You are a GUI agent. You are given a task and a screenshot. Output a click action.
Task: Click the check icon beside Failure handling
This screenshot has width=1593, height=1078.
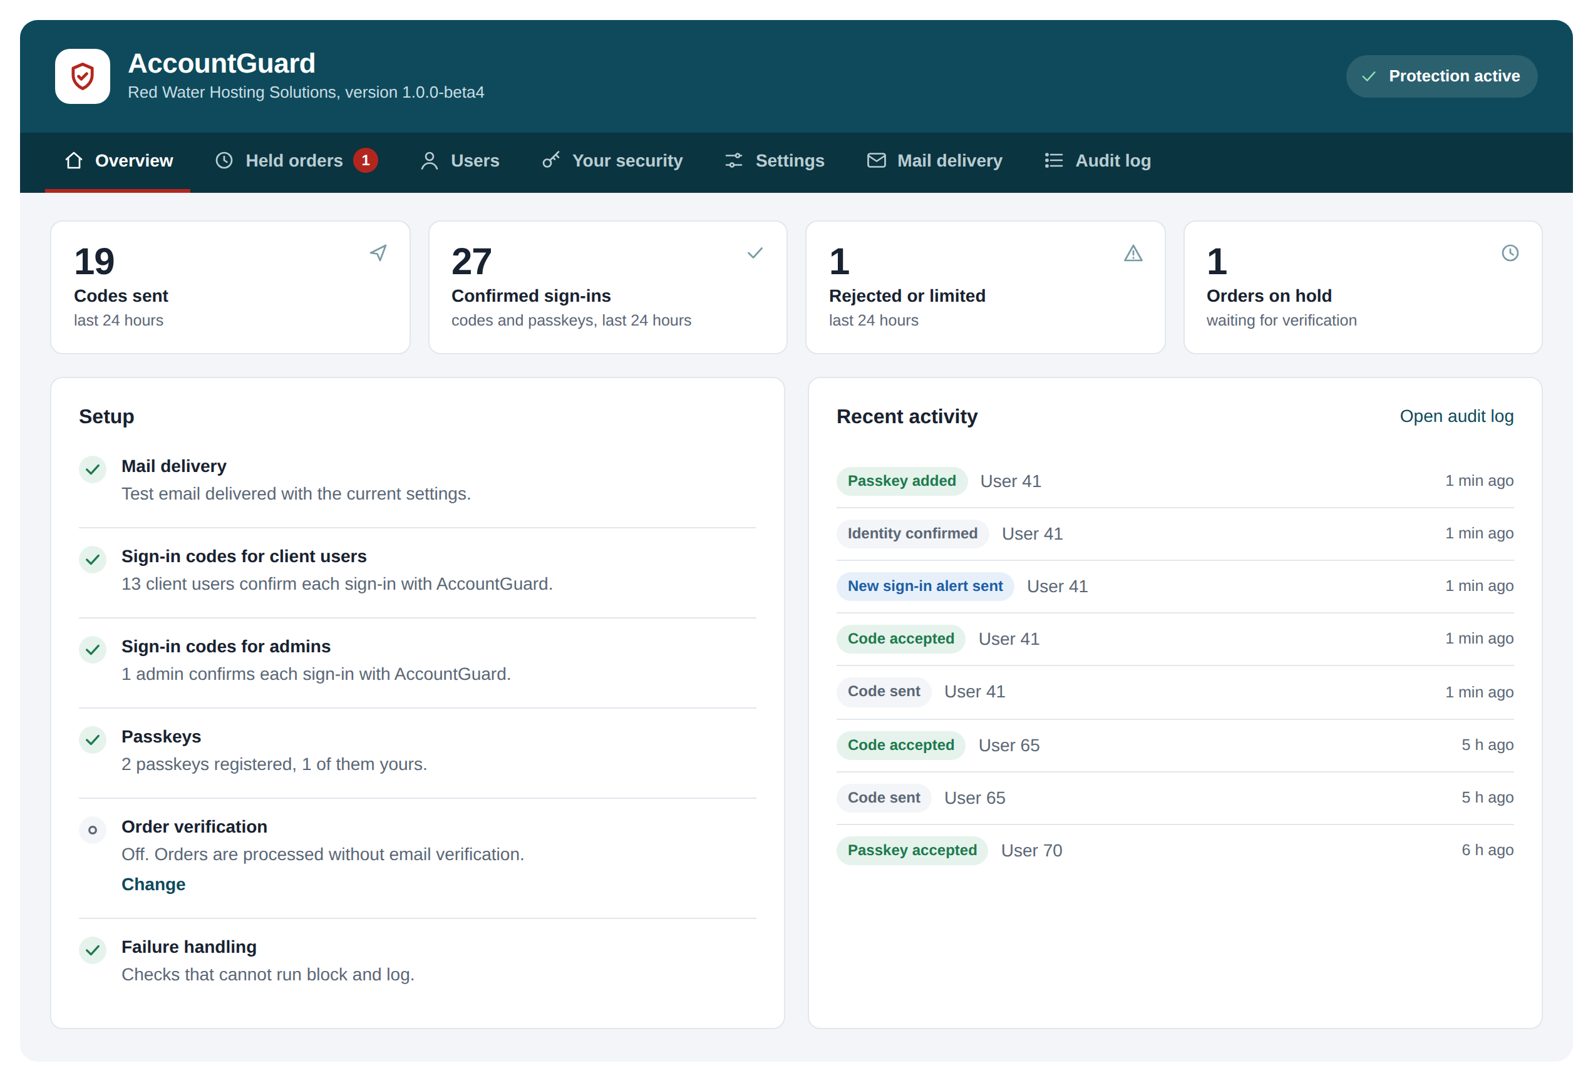click(x=93, y=950)
